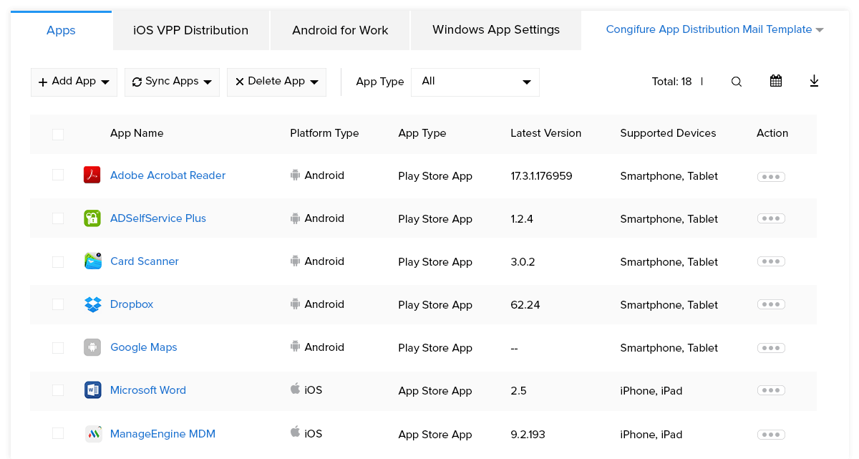Image resolution: width=859 pixels, height=459 pixels.
Task: Click the Google Maps app icon
Action: coord(92,347)
